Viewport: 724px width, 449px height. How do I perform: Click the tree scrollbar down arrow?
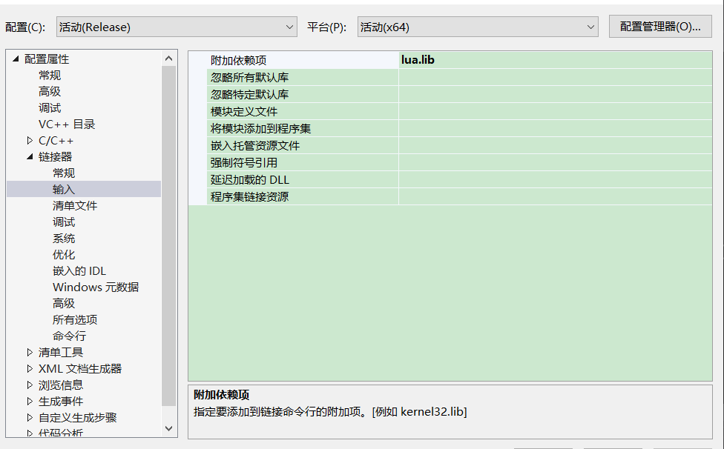(168, 429)
